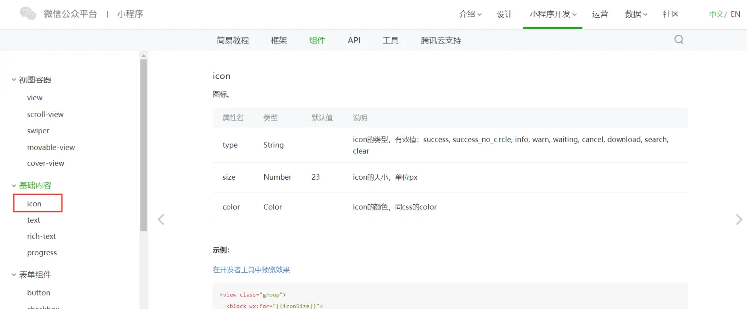Click the Number type cell
This screenshot has width=747, height=309.
277,177
